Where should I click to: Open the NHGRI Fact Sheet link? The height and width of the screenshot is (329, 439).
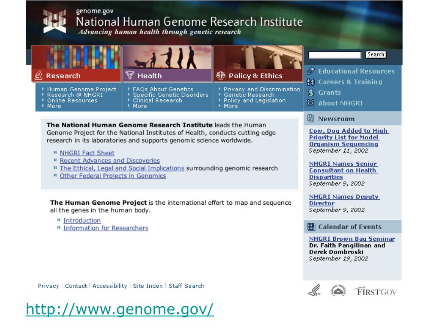point(87,153)
